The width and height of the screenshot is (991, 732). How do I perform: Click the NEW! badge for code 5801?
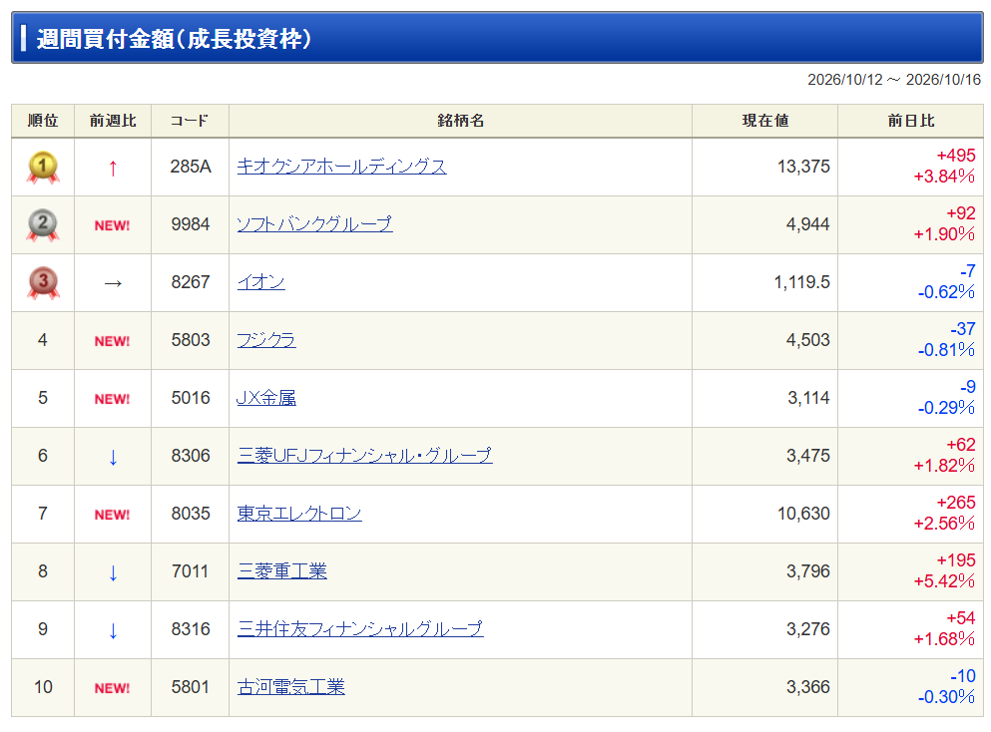click(x=112, y=688)
